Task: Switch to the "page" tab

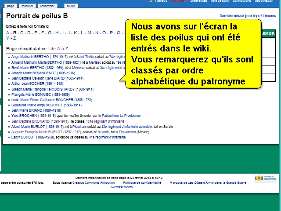Action: point(11,6)
